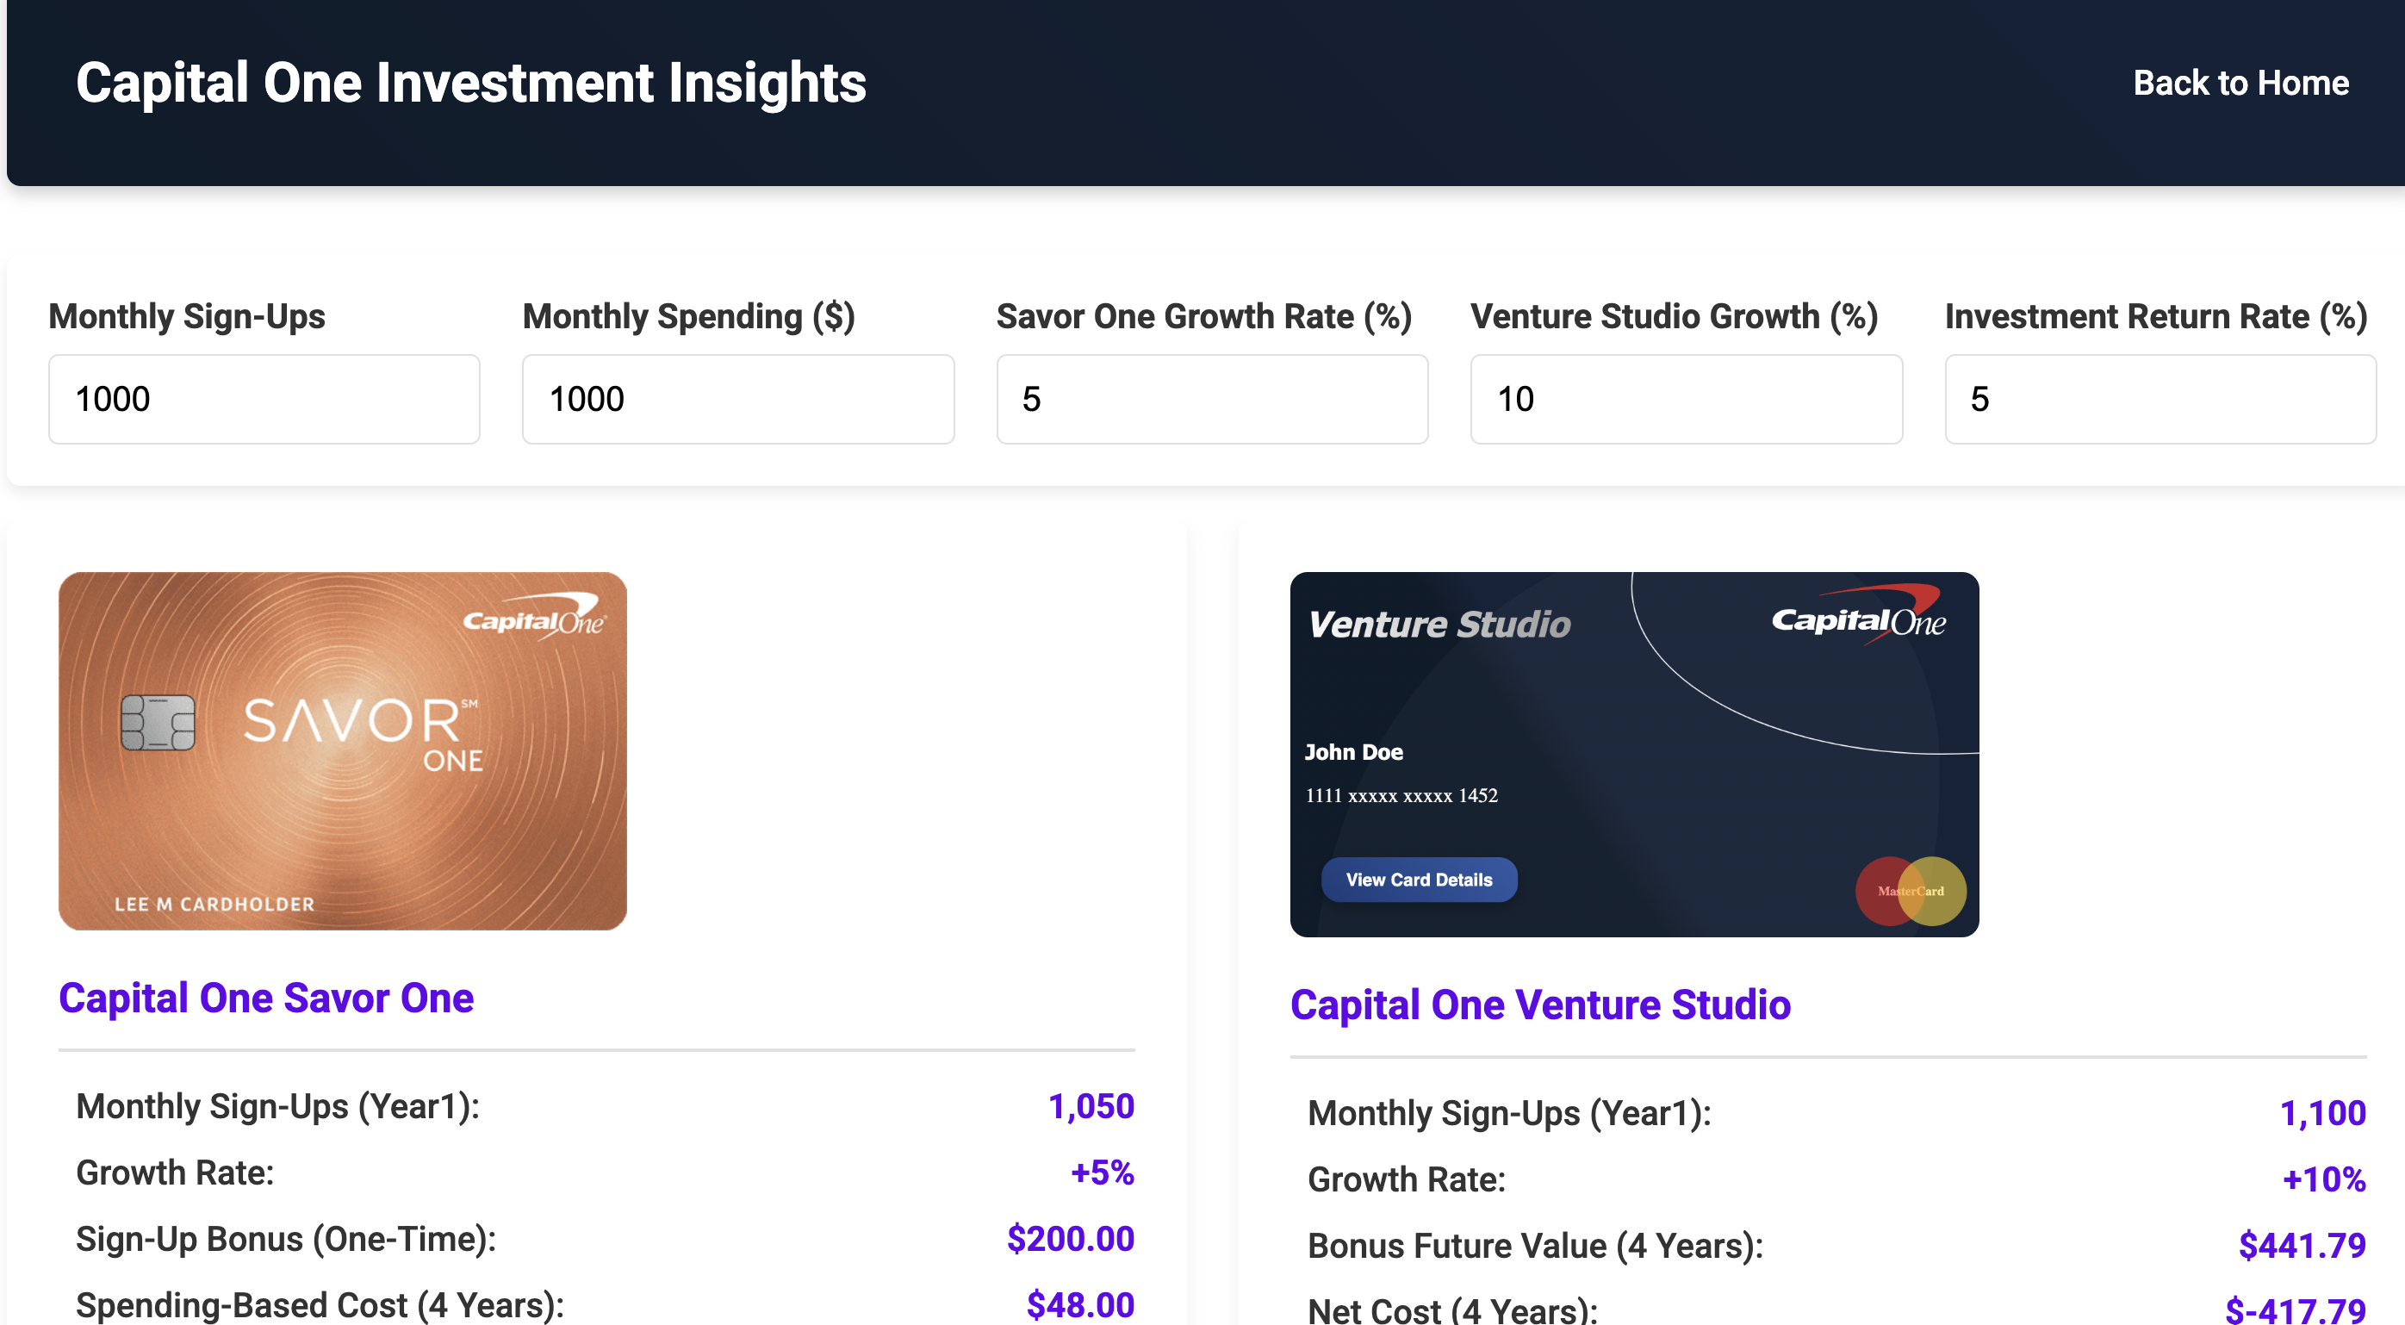This screenshot has height=1325, width=2405.
Task: Open Capital One Savor One heading
Action: (266, 998)
